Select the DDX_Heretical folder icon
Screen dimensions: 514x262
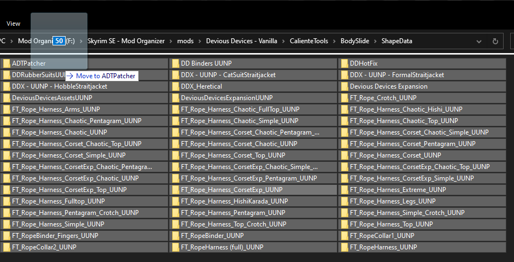point(176,86)
